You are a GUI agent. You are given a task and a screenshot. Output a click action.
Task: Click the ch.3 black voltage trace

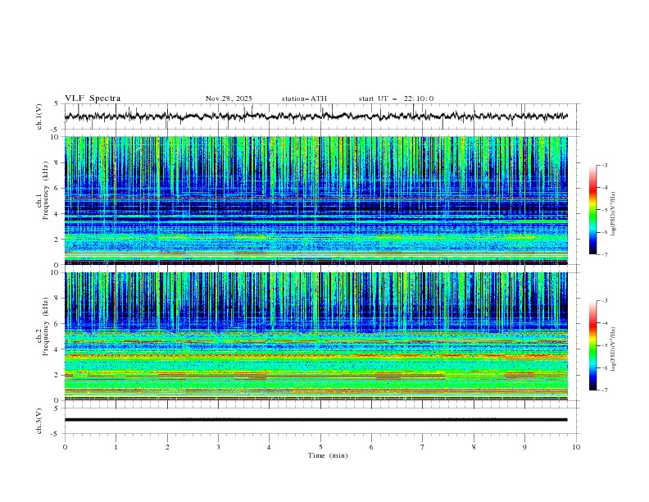coord(315,420)
